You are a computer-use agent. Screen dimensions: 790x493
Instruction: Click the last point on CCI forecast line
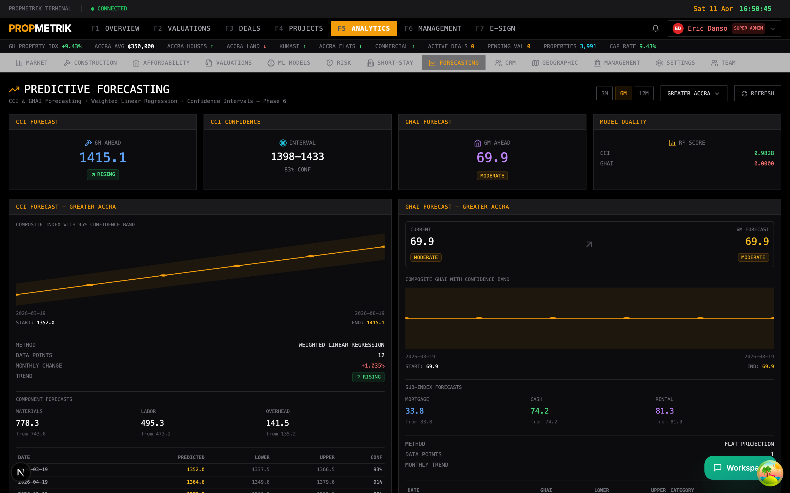pos(383,247)
